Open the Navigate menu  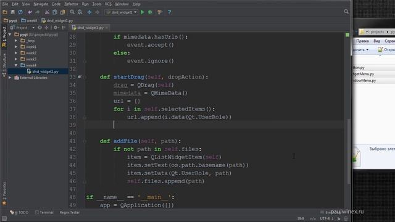point(41,4)
